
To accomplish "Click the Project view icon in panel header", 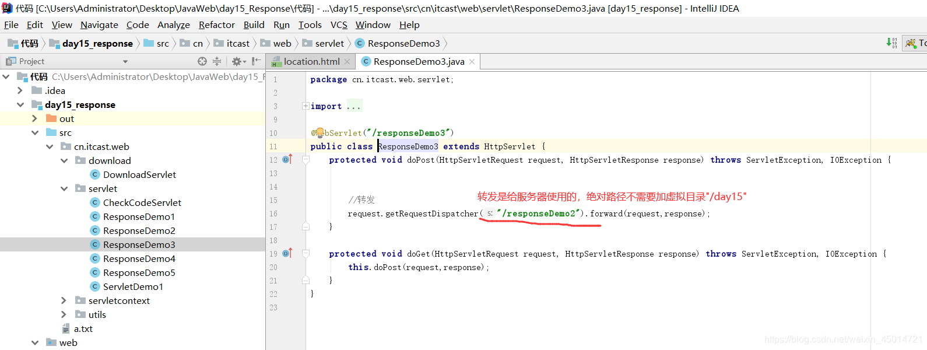I will [x=11, y=61].
